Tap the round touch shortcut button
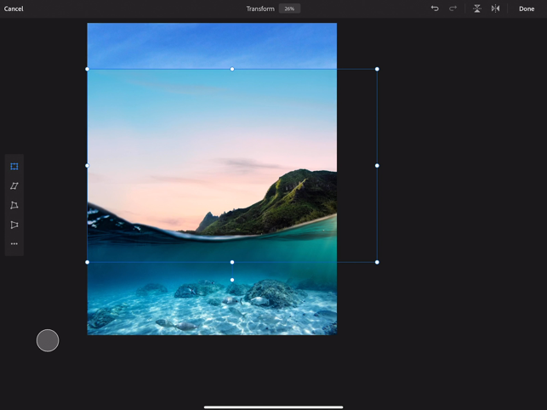 point(48,340)
